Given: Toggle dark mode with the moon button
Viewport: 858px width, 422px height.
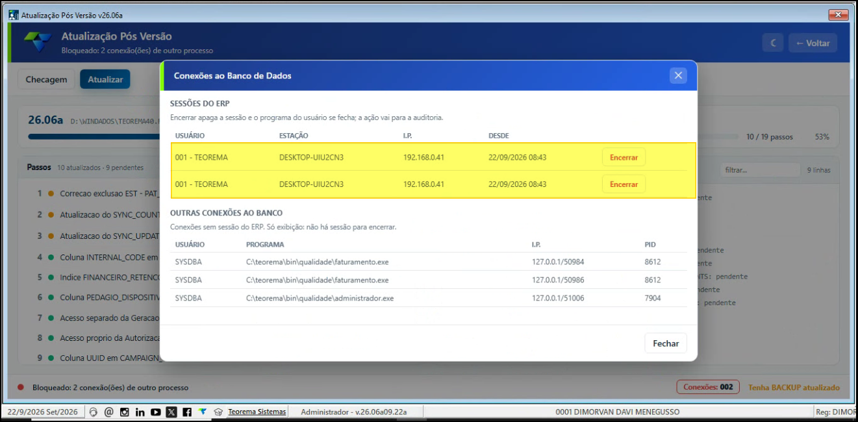Looking at the screenshot, I should point(773,43).
